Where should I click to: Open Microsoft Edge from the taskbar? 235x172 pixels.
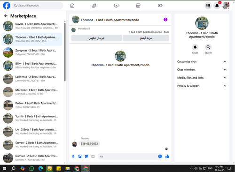pyautogui.click(x=40, y=168)
